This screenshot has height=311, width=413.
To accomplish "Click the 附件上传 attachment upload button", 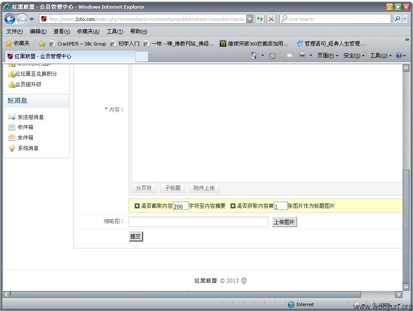I will tap(204, 188).
